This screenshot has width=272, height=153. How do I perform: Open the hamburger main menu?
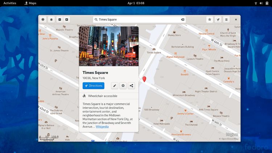pyautogui.click(x=226, y=20)
